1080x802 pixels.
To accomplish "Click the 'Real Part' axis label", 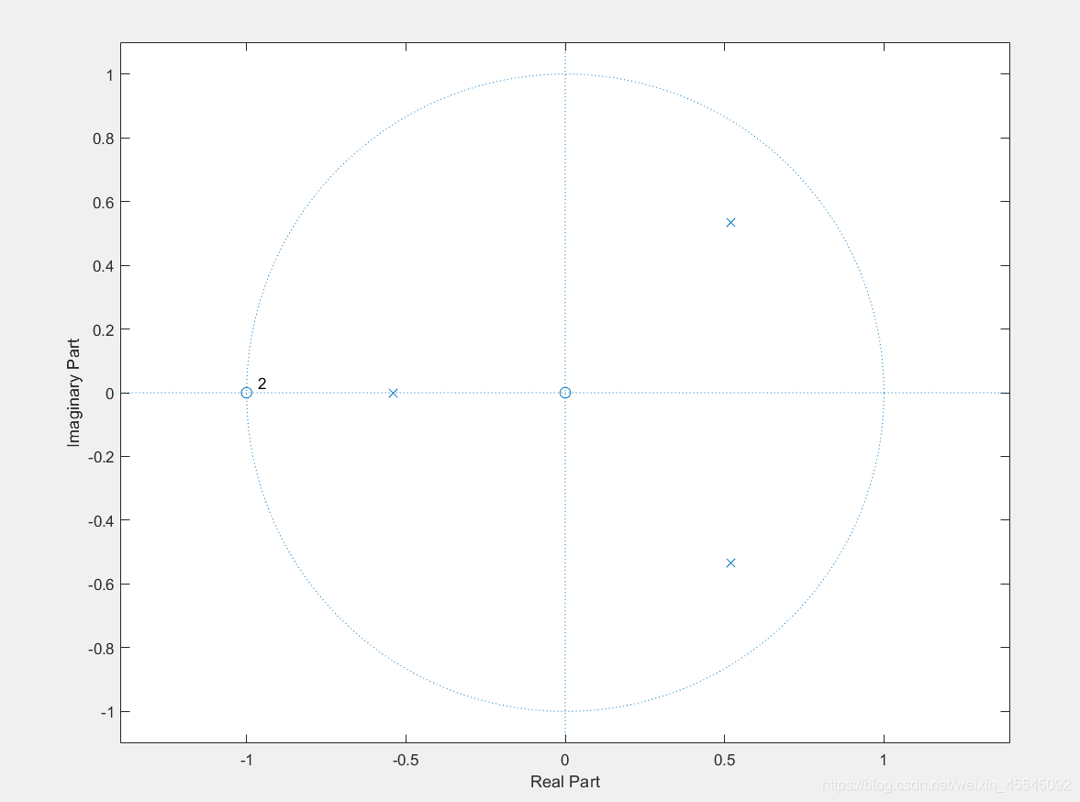I will pos(565,782).
